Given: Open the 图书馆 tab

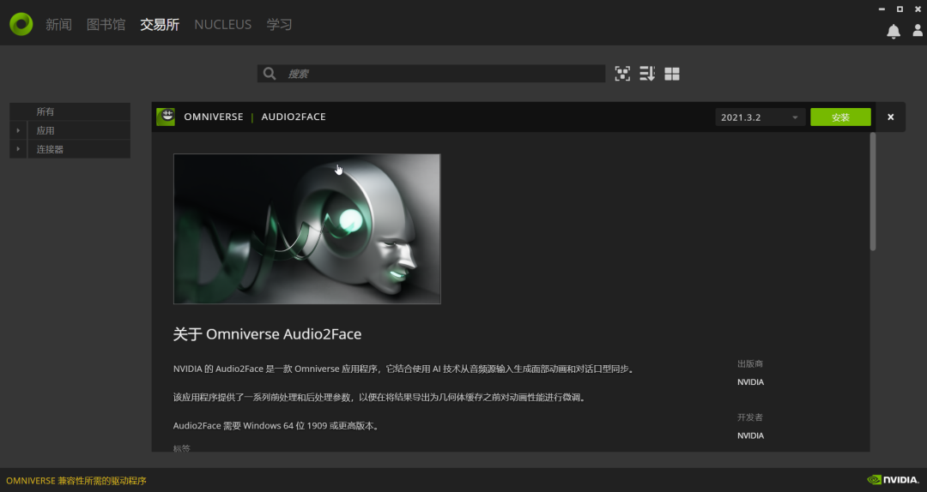Looking at the screenshot, I should tap(106, 24).
